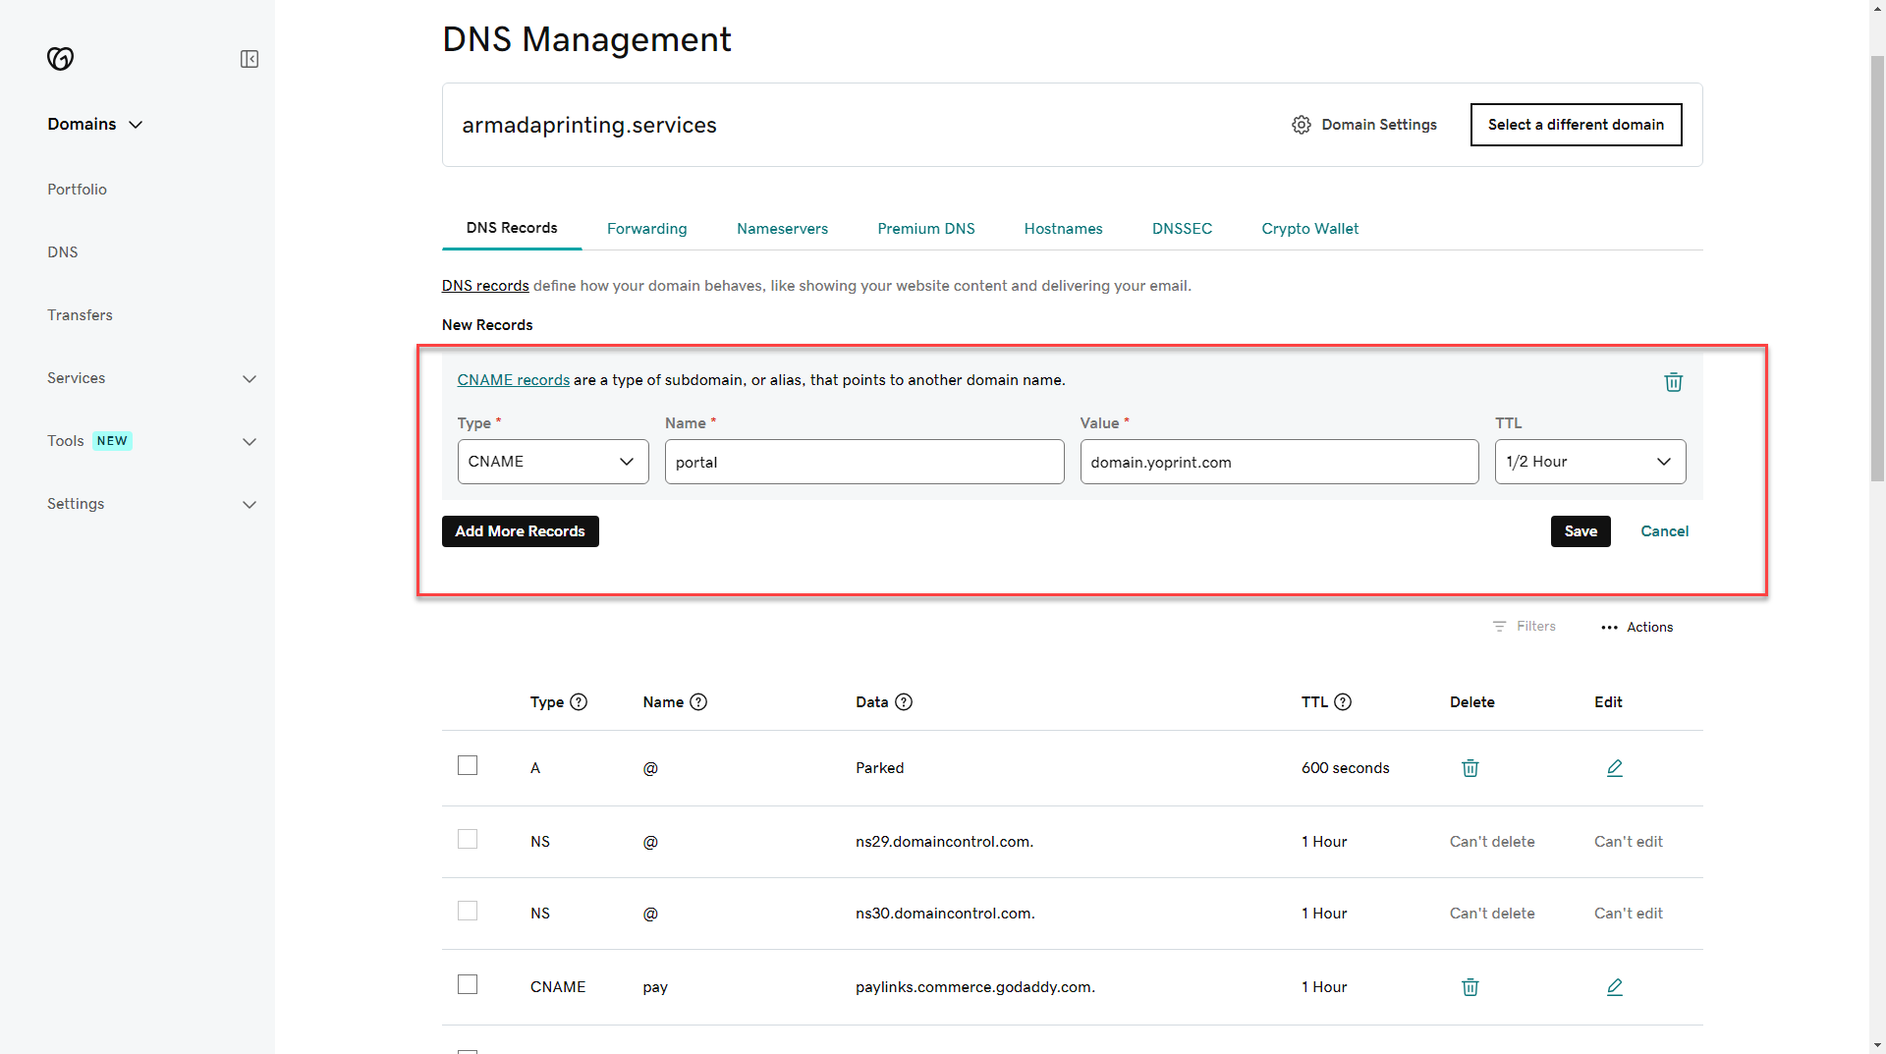
Task: Open the DNSSEC tab
Action: click(x=1182, y=229)
